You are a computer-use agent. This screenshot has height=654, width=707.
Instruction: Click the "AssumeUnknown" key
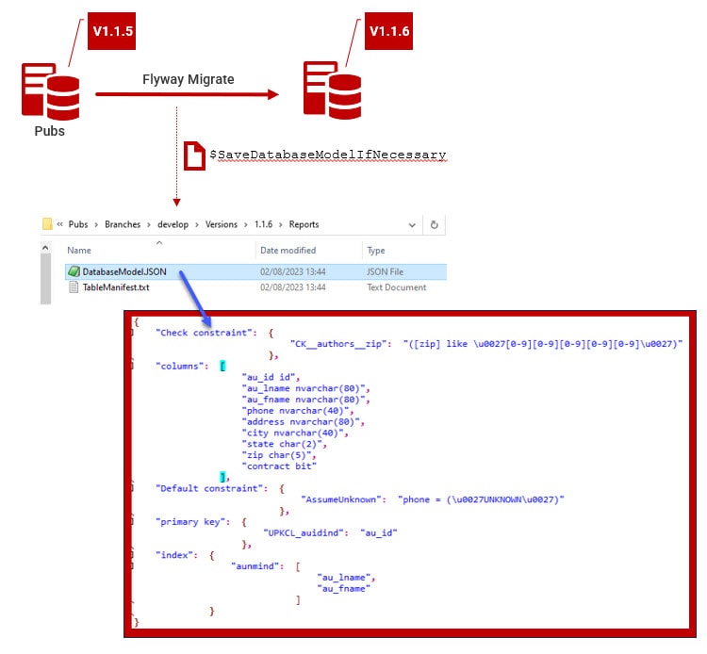tap(341, 499)
